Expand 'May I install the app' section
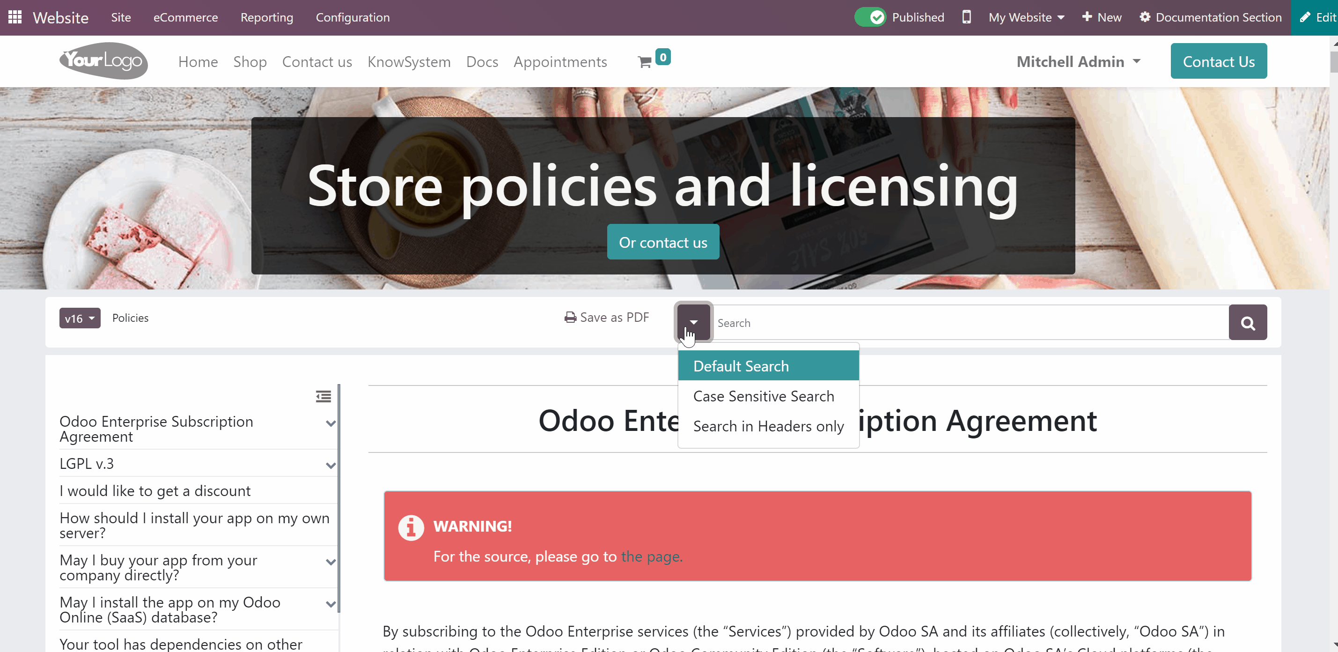The height and width of the screenshot is (652, 1338). [x=331, y=604]
